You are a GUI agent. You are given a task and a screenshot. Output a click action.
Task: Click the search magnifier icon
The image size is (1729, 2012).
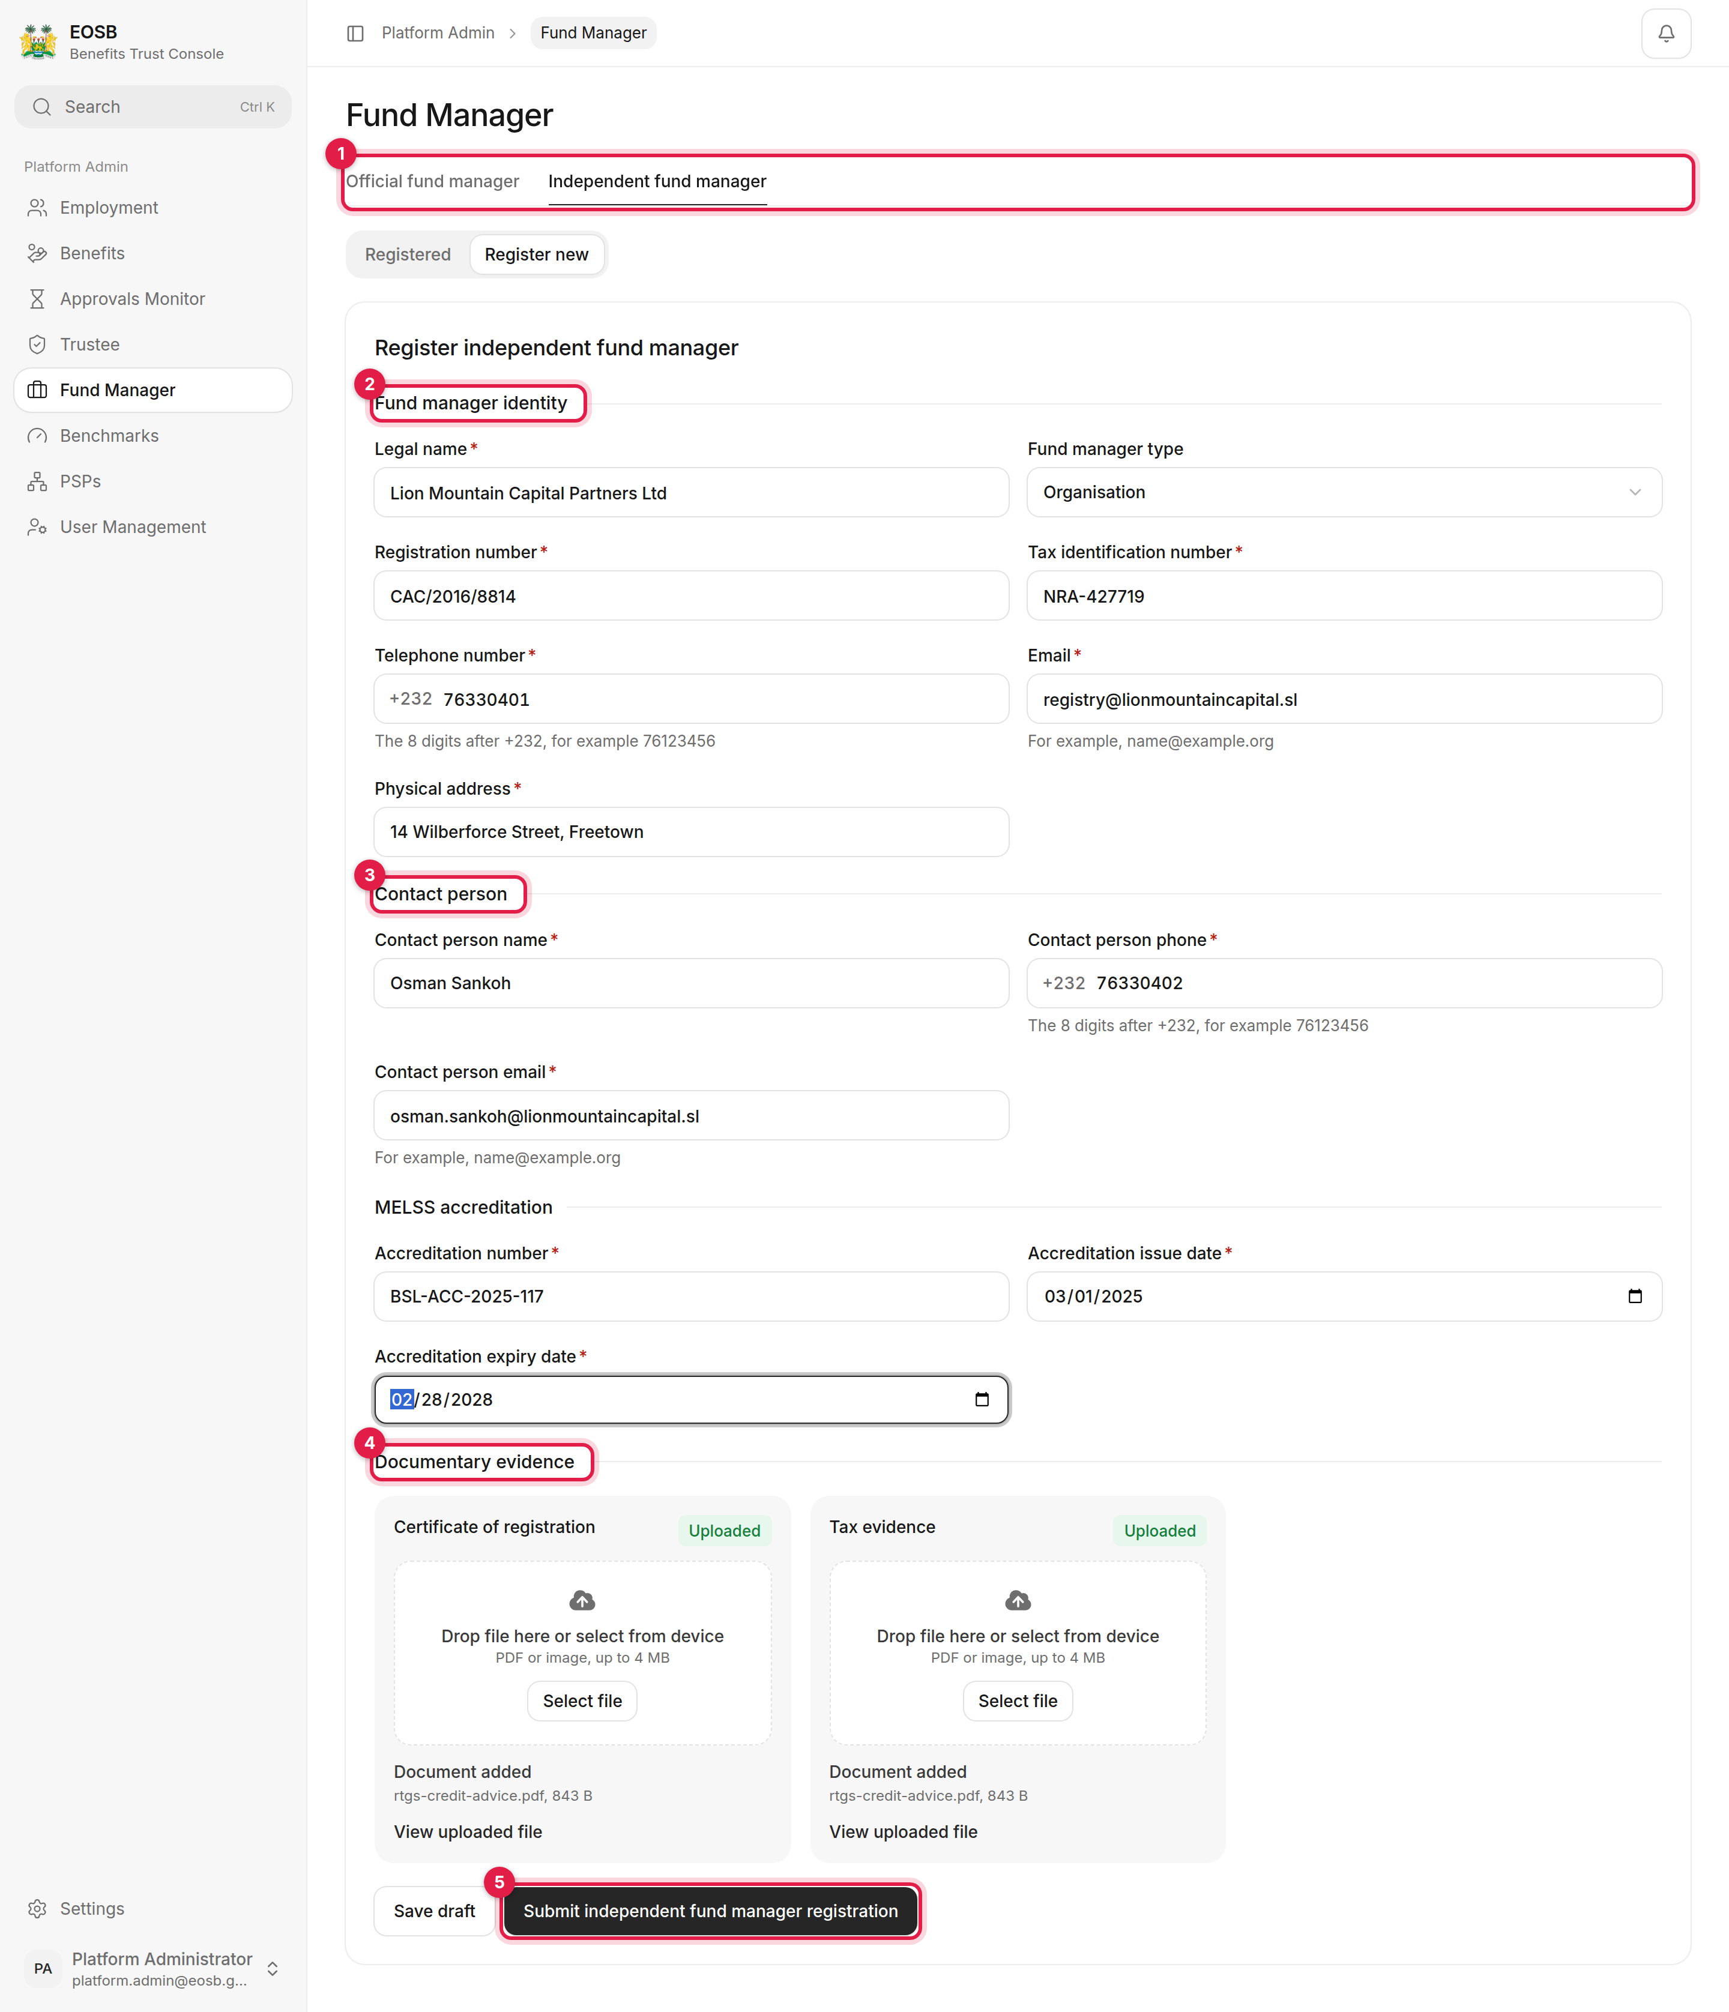click(42, 107)
